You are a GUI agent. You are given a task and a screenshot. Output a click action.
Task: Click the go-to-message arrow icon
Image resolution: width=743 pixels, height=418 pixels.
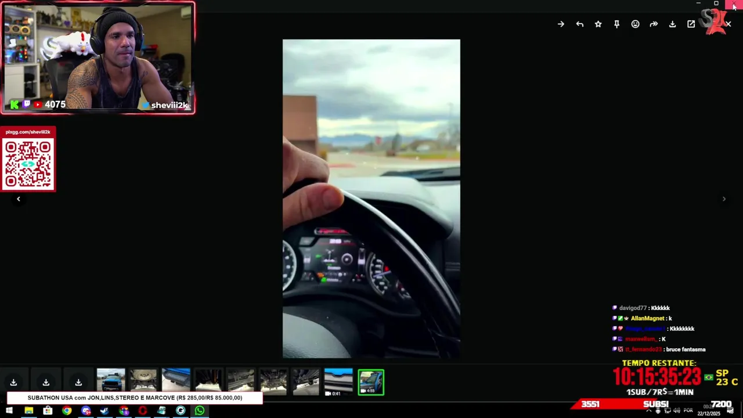coord(561,24)
